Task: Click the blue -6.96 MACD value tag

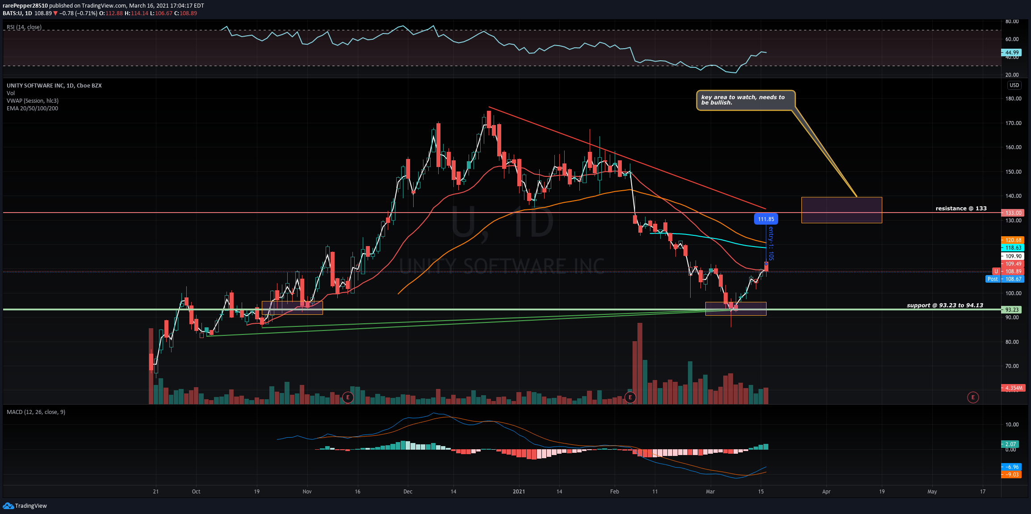Action: click(x=1012, y=467)
